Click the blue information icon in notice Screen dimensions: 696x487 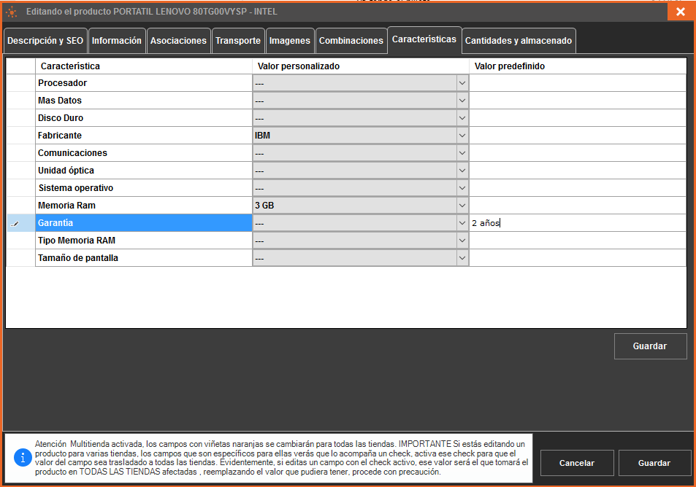[x=22, y=457]
